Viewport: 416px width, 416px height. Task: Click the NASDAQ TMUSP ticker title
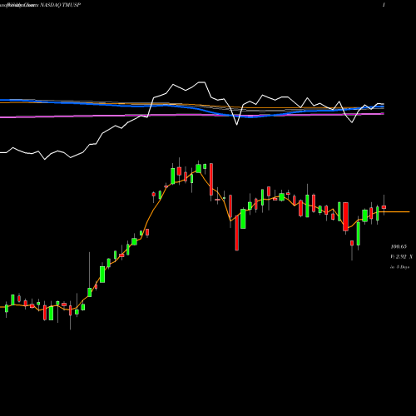click(x=62, y=5)
